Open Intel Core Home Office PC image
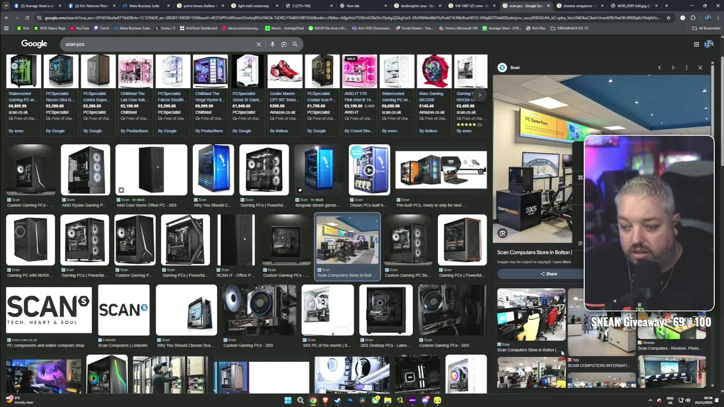Screen dimensions: 724x407 click(151, 170)
